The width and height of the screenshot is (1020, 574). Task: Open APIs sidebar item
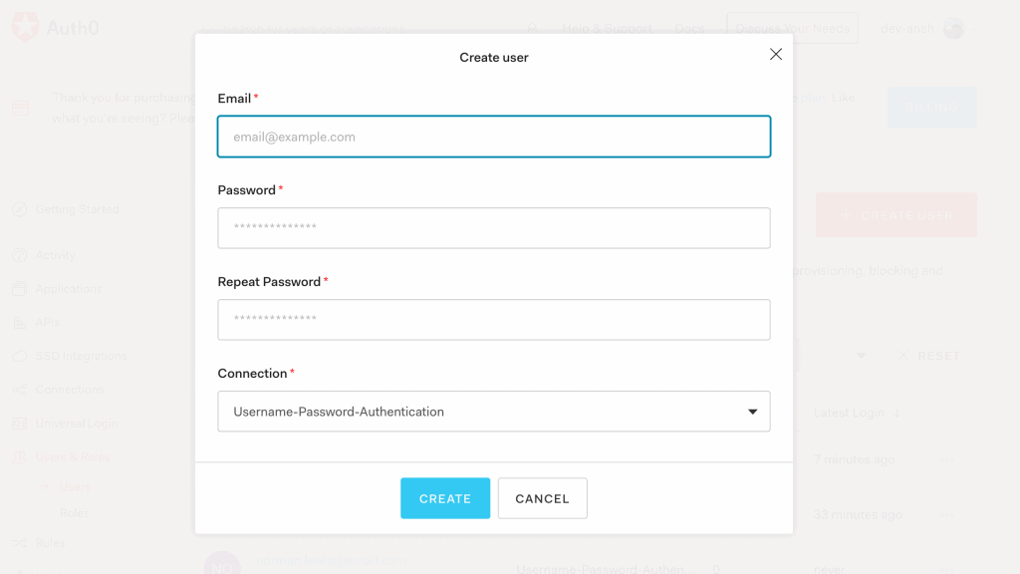47,323
